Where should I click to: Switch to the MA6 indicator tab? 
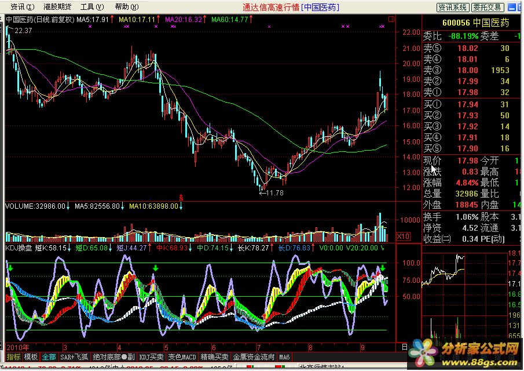pos(284,357)
